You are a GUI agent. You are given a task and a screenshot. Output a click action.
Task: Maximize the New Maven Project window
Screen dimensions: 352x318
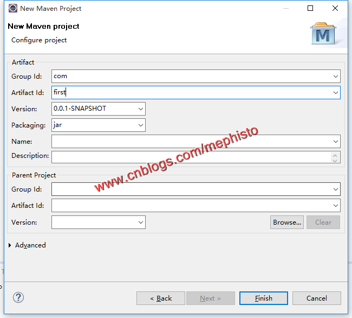[310, 8]
